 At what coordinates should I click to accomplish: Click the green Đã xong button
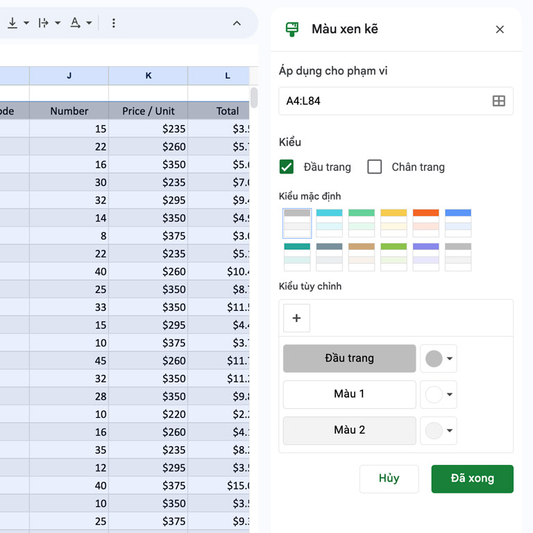(472, 479)
